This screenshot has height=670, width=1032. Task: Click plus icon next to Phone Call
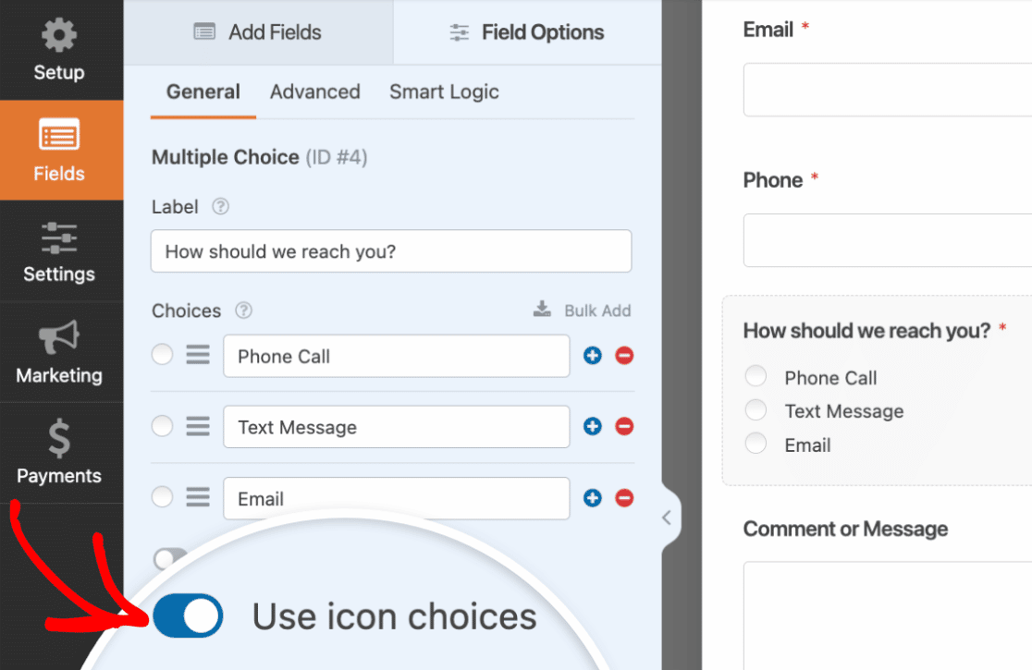coord(593,356)
